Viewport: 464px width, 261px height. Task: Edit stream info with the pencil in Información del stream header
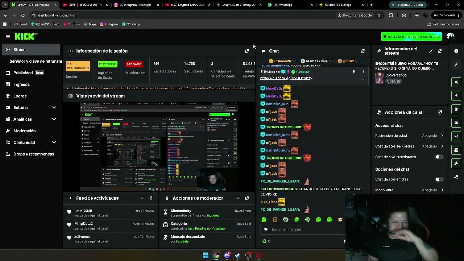(431, 51)
